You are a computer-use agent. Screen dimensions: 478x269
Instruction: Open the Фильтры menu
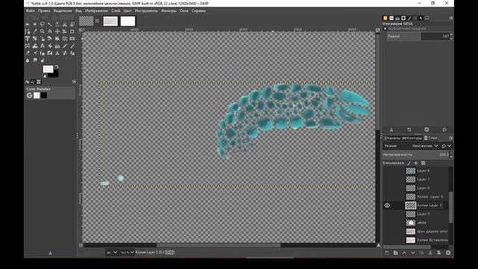pos(169,10)
